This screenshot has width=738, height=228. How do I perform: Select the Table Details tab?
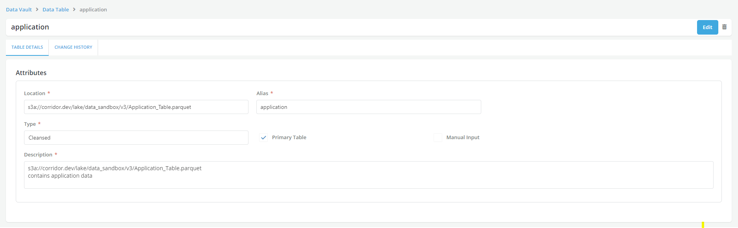(x=27, y=47)
